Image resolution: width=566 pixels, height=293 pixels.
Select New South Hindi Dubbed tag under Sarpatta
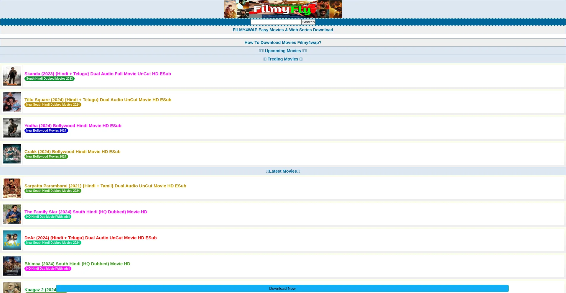click(x=53, y=191)
